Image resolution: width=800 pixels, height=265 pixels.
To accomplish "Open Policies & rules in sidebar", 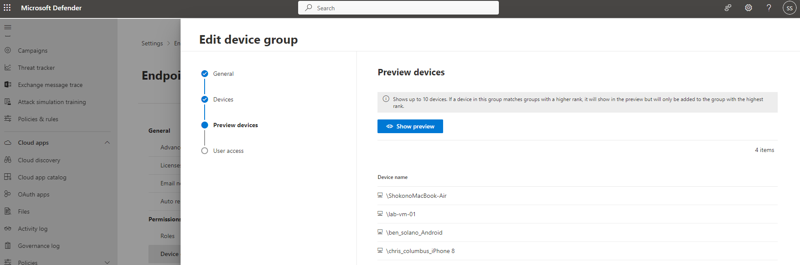I will (38, 119).
